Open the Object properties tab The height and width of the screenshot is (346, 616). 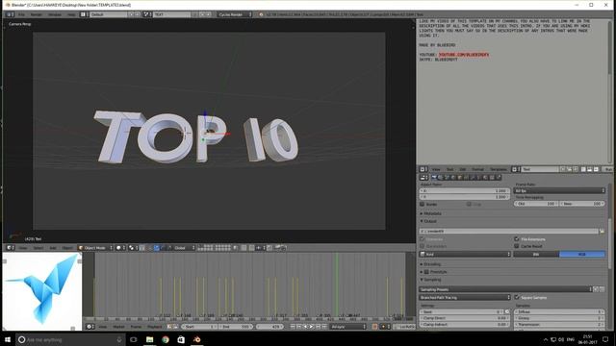(460, 177)
